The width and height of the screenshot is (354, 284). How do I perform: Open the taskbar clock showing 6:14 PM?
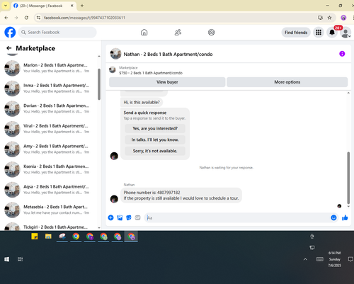click(334, 259)
